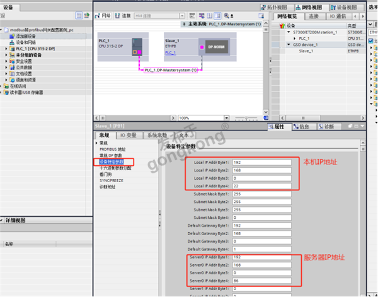Open the 连接 tab in network overview pane
This screenshot has width=378, height=297.
pos(314,16)
